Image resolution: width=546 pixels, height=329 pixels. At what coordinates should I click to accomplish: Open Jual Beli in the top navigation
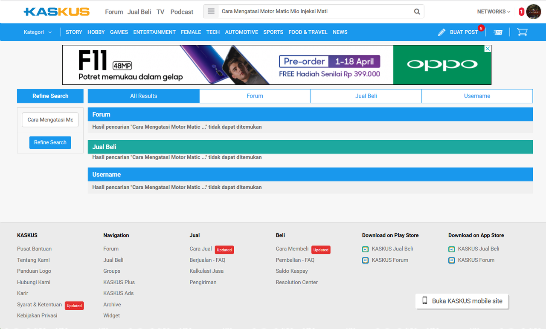[x=139, y=12]
